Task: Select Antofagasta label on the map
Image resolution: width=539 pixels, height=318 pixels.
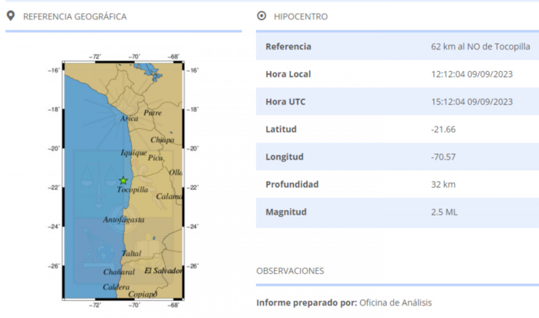Action: coord(124,220)
